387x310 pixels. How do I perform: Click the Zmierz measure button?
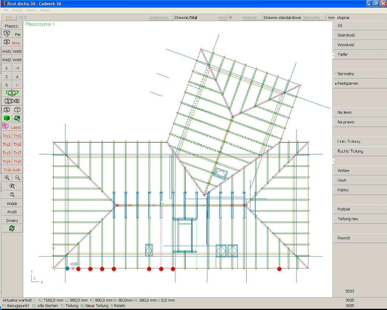tap(12, 220)
